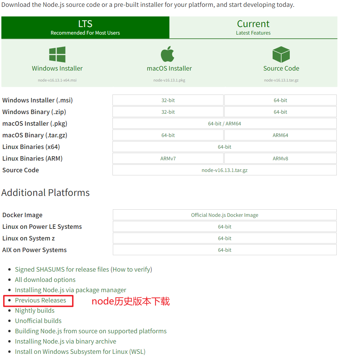Click the Windows Binary (.zip) row label
346x360 pixels.
[34, 112]
